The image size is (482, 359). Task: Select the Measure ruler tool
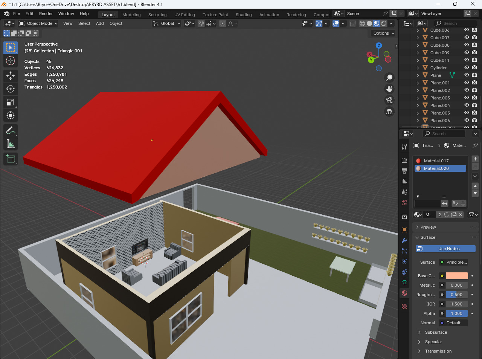click(x=11, y=144)
